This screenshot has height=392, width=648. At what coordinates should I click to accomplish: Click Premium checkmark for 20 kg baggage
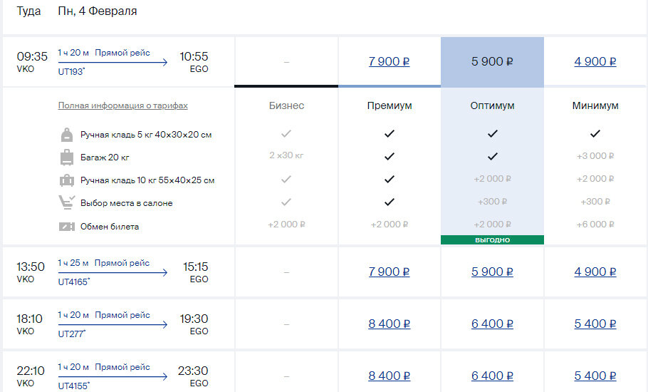(x=390, y=156)
